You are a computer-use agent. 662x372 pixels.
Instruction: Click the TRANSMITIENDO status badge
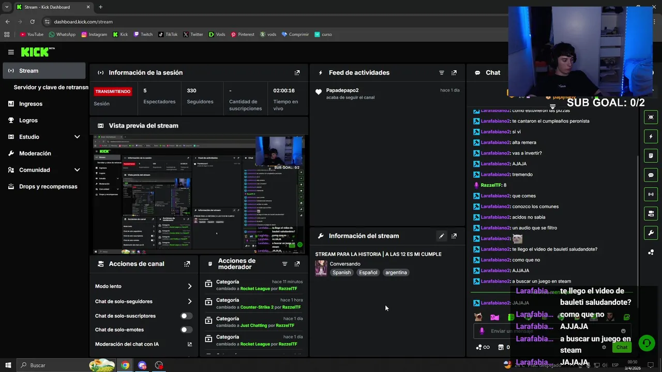tap(113, 91)
